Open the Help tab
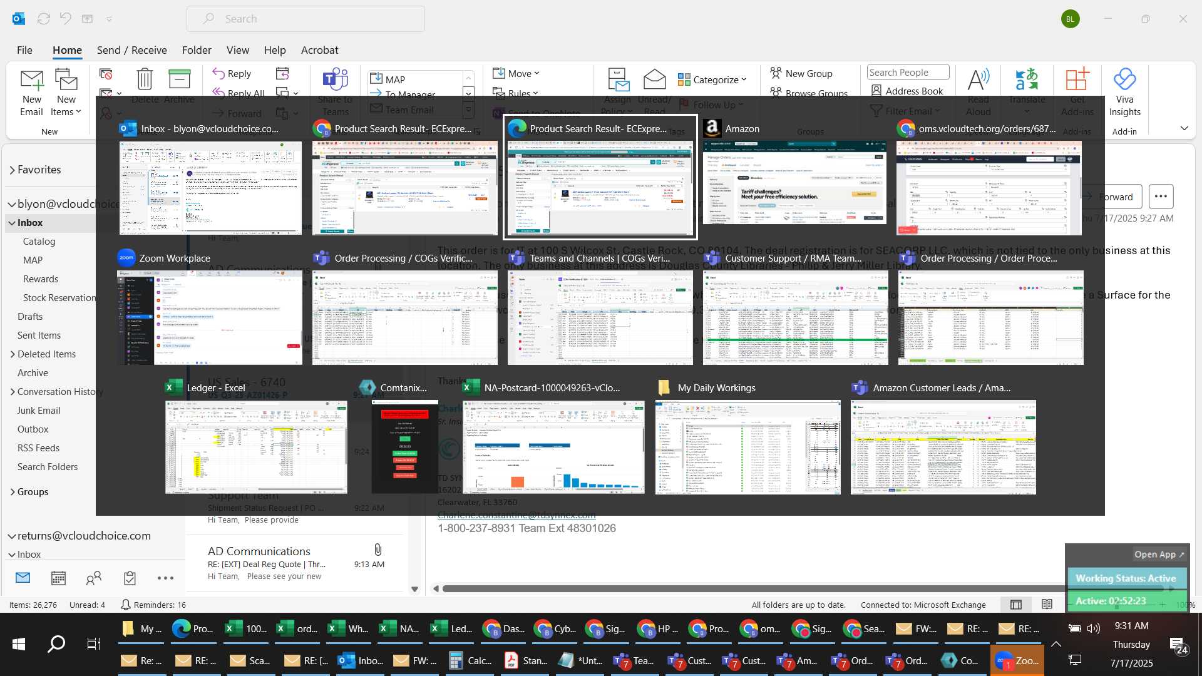The width and height of the screenshot is (1202, 676). tap(275, 50)
